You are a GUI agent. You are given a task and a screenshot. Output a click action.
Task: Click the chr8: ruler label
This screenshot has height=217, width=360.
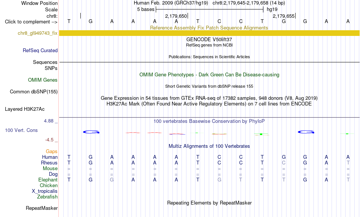[52, 16]
